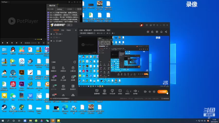
Task: Open the PotPlayer main menu dropdown
Action: [5, 2]
